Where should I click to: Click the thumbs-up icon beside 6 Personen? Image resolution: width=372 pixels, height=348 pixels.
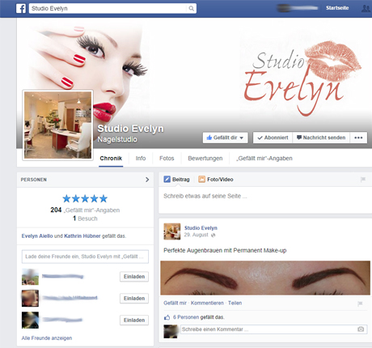[x=167, y=317]
